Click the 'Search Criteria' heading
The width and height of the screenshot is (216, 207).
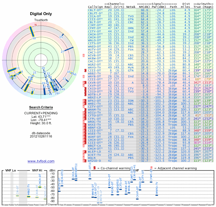coord(41,107)
